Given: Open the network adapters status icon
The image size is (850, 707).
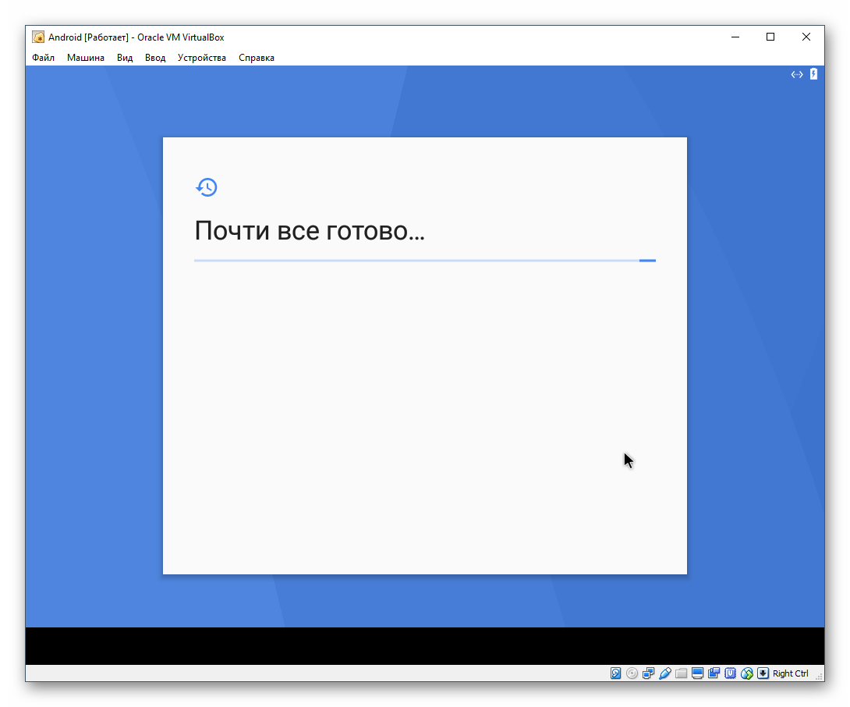Looking at the screenshot, I should tap(649, 673).
